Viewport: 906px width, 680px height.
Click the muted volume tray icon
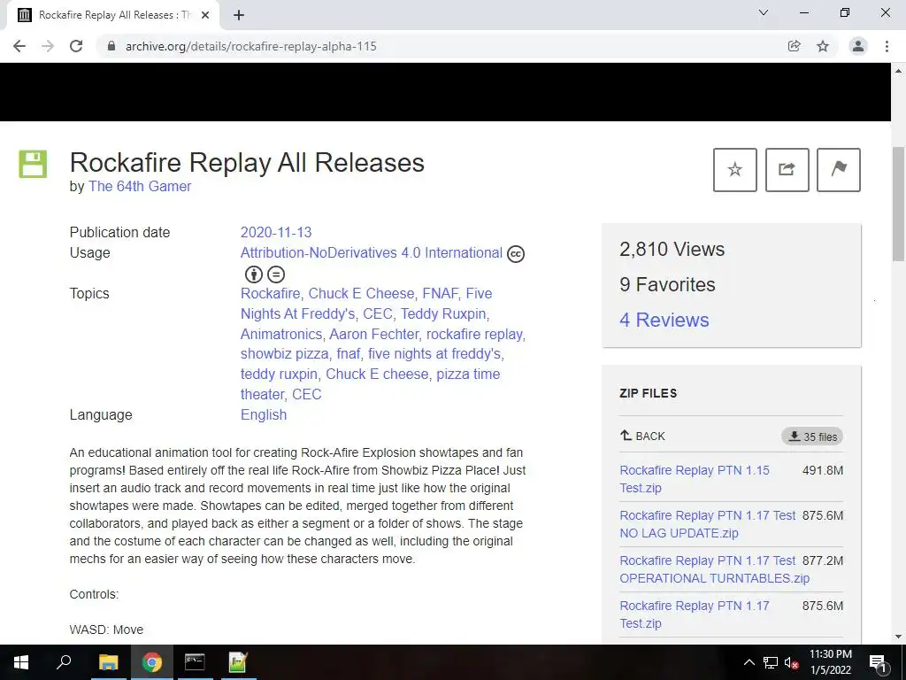pyautogui.click(x=791, y=662)
